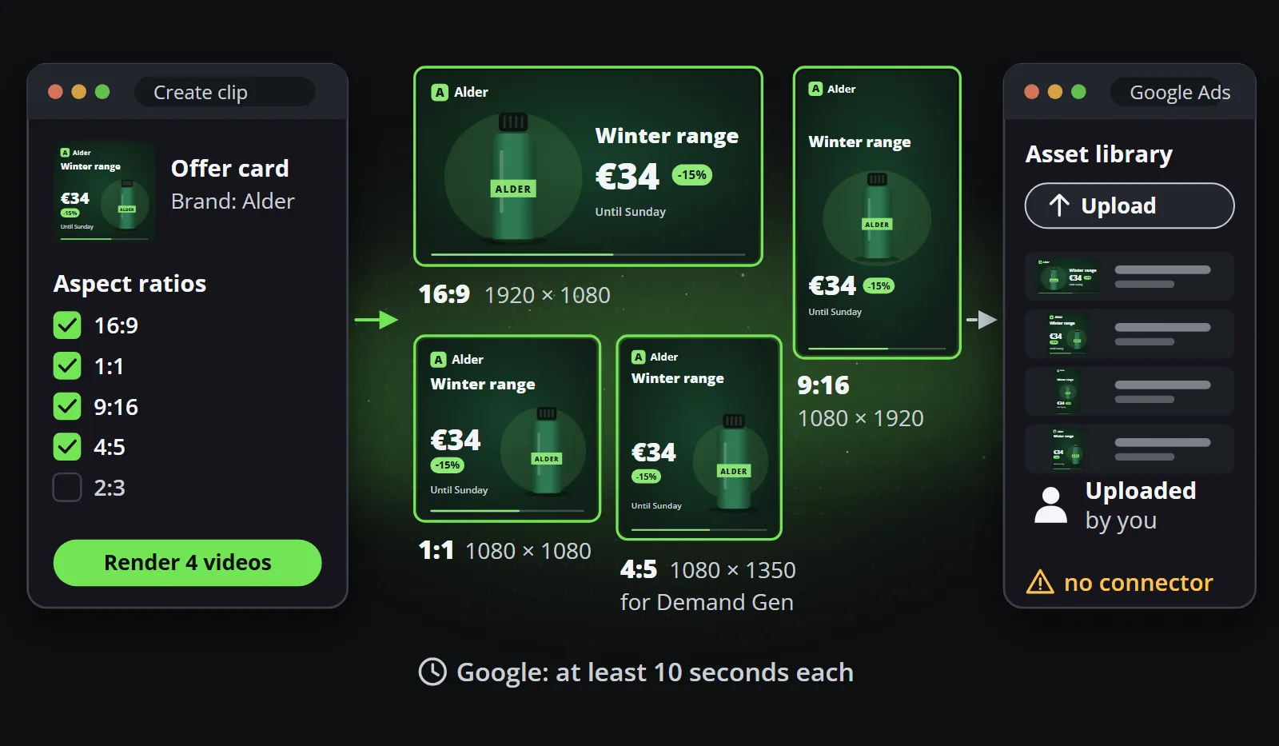Click the warning triangle beside no connector
The width and height of the screenshot is (1279, 746).
[1040, 582]
